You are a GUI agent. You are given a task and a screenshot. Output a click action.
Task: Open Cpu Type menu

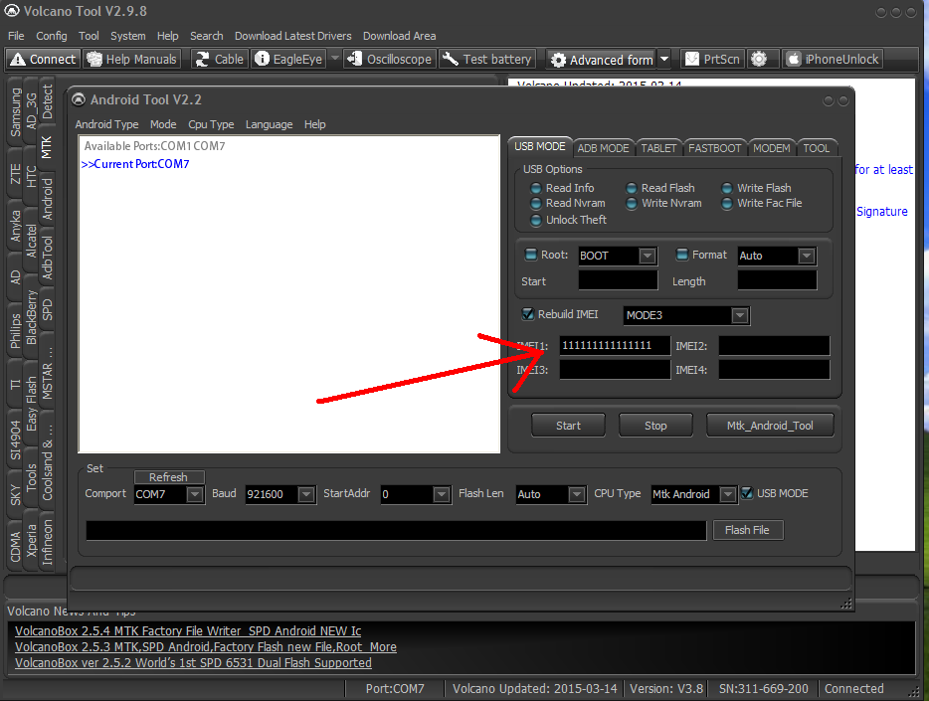click(211, 125)
